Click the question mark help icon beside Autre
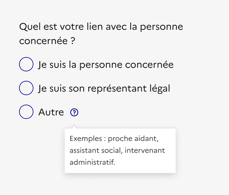 74,112
